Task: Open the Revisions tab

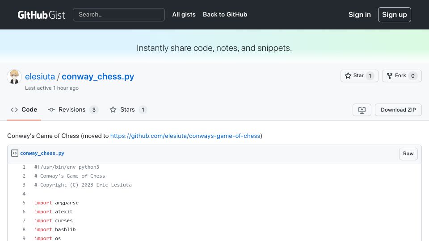Action: (x=73, y=110)
